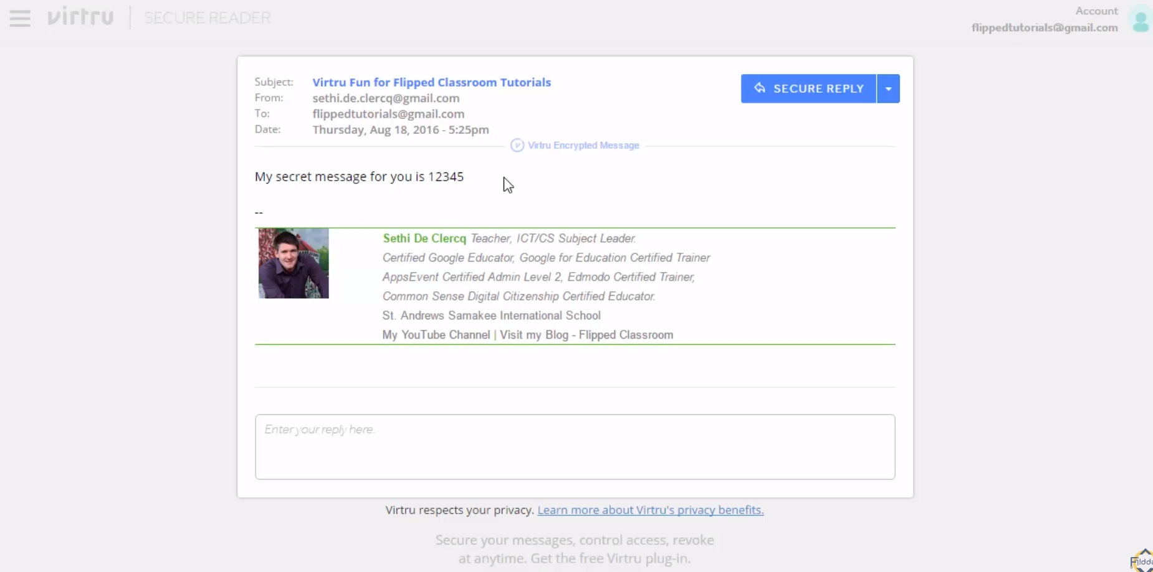
Task: Select sender address sethi.de.clercq@gmail.com
Action: coord(386,98)
